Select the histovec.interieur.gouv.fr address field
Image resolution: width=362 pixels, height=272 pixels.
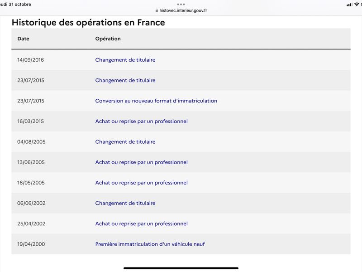[x=181, y=10]
